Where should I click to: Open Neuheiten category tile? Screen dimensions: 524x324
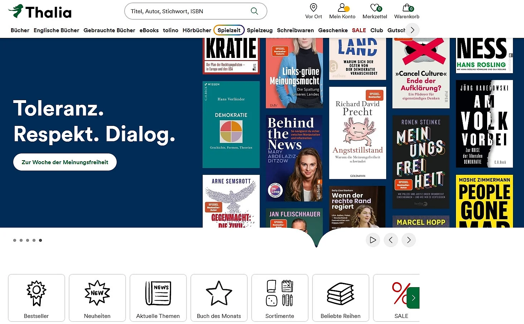(97, 298)
